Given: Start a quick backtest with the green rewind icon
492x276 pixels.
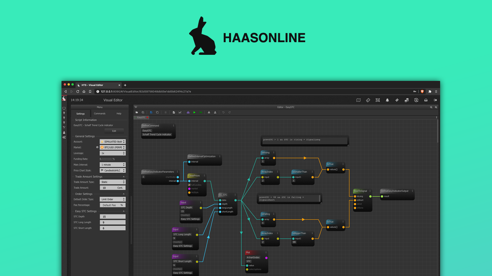Looking at the screenshot, I should point(200,112).
